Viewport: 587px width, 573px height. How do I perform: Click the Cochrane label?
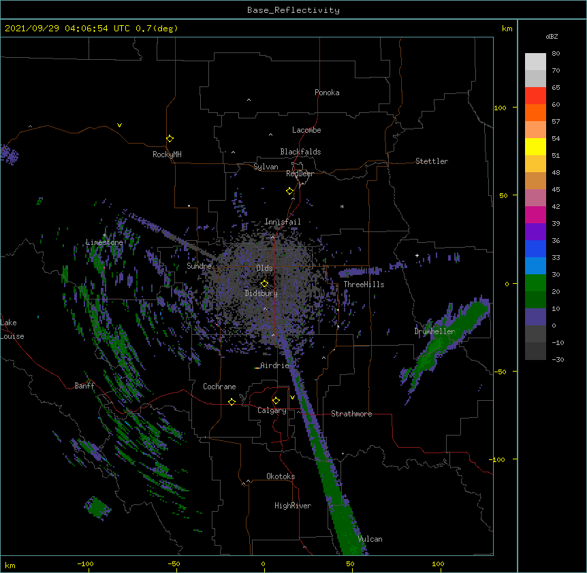click(x=219, y=387)
